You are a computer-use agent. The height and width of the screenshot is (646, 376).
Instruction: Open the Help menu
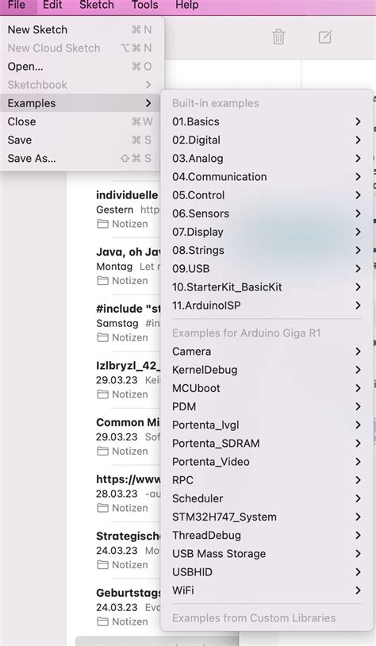click(187, 6)
